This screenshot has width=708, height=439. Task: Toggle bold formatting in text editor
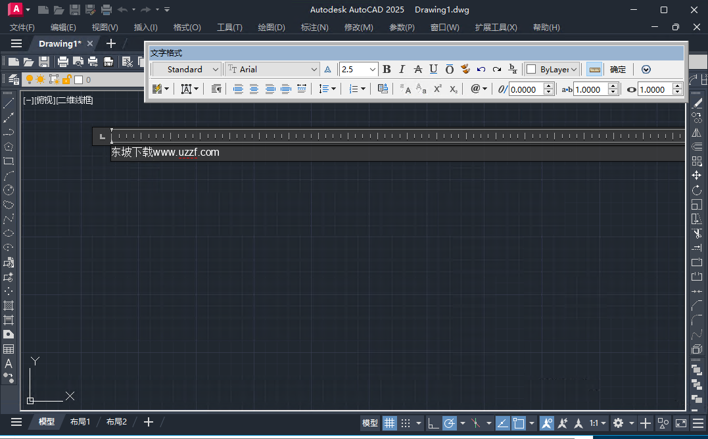click(x=387, y=69)
